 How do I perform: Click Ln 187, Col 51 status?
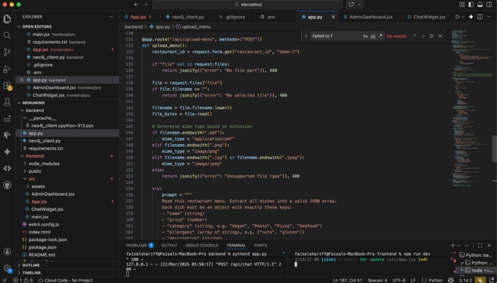347,280
